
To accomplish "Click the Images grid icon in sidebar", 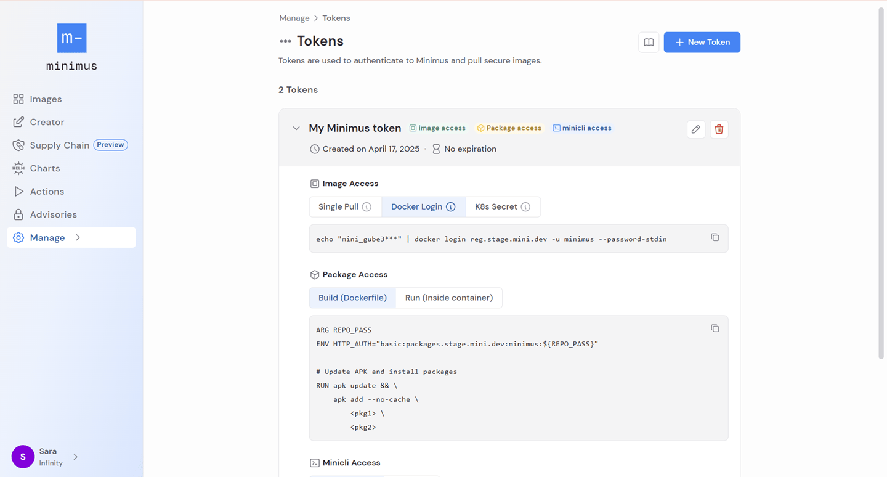I will (x=18, y=99).
